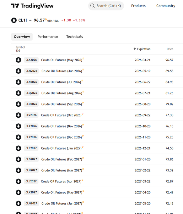Click the oil drop icon for CLN2026

[x=19, y=82]
